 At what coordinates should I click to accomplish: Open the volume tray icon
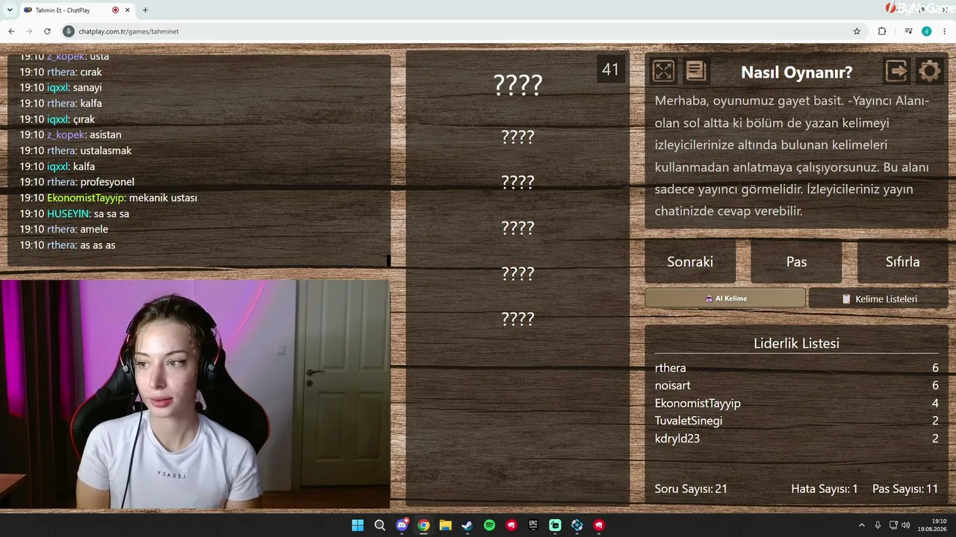coord(905,525)
